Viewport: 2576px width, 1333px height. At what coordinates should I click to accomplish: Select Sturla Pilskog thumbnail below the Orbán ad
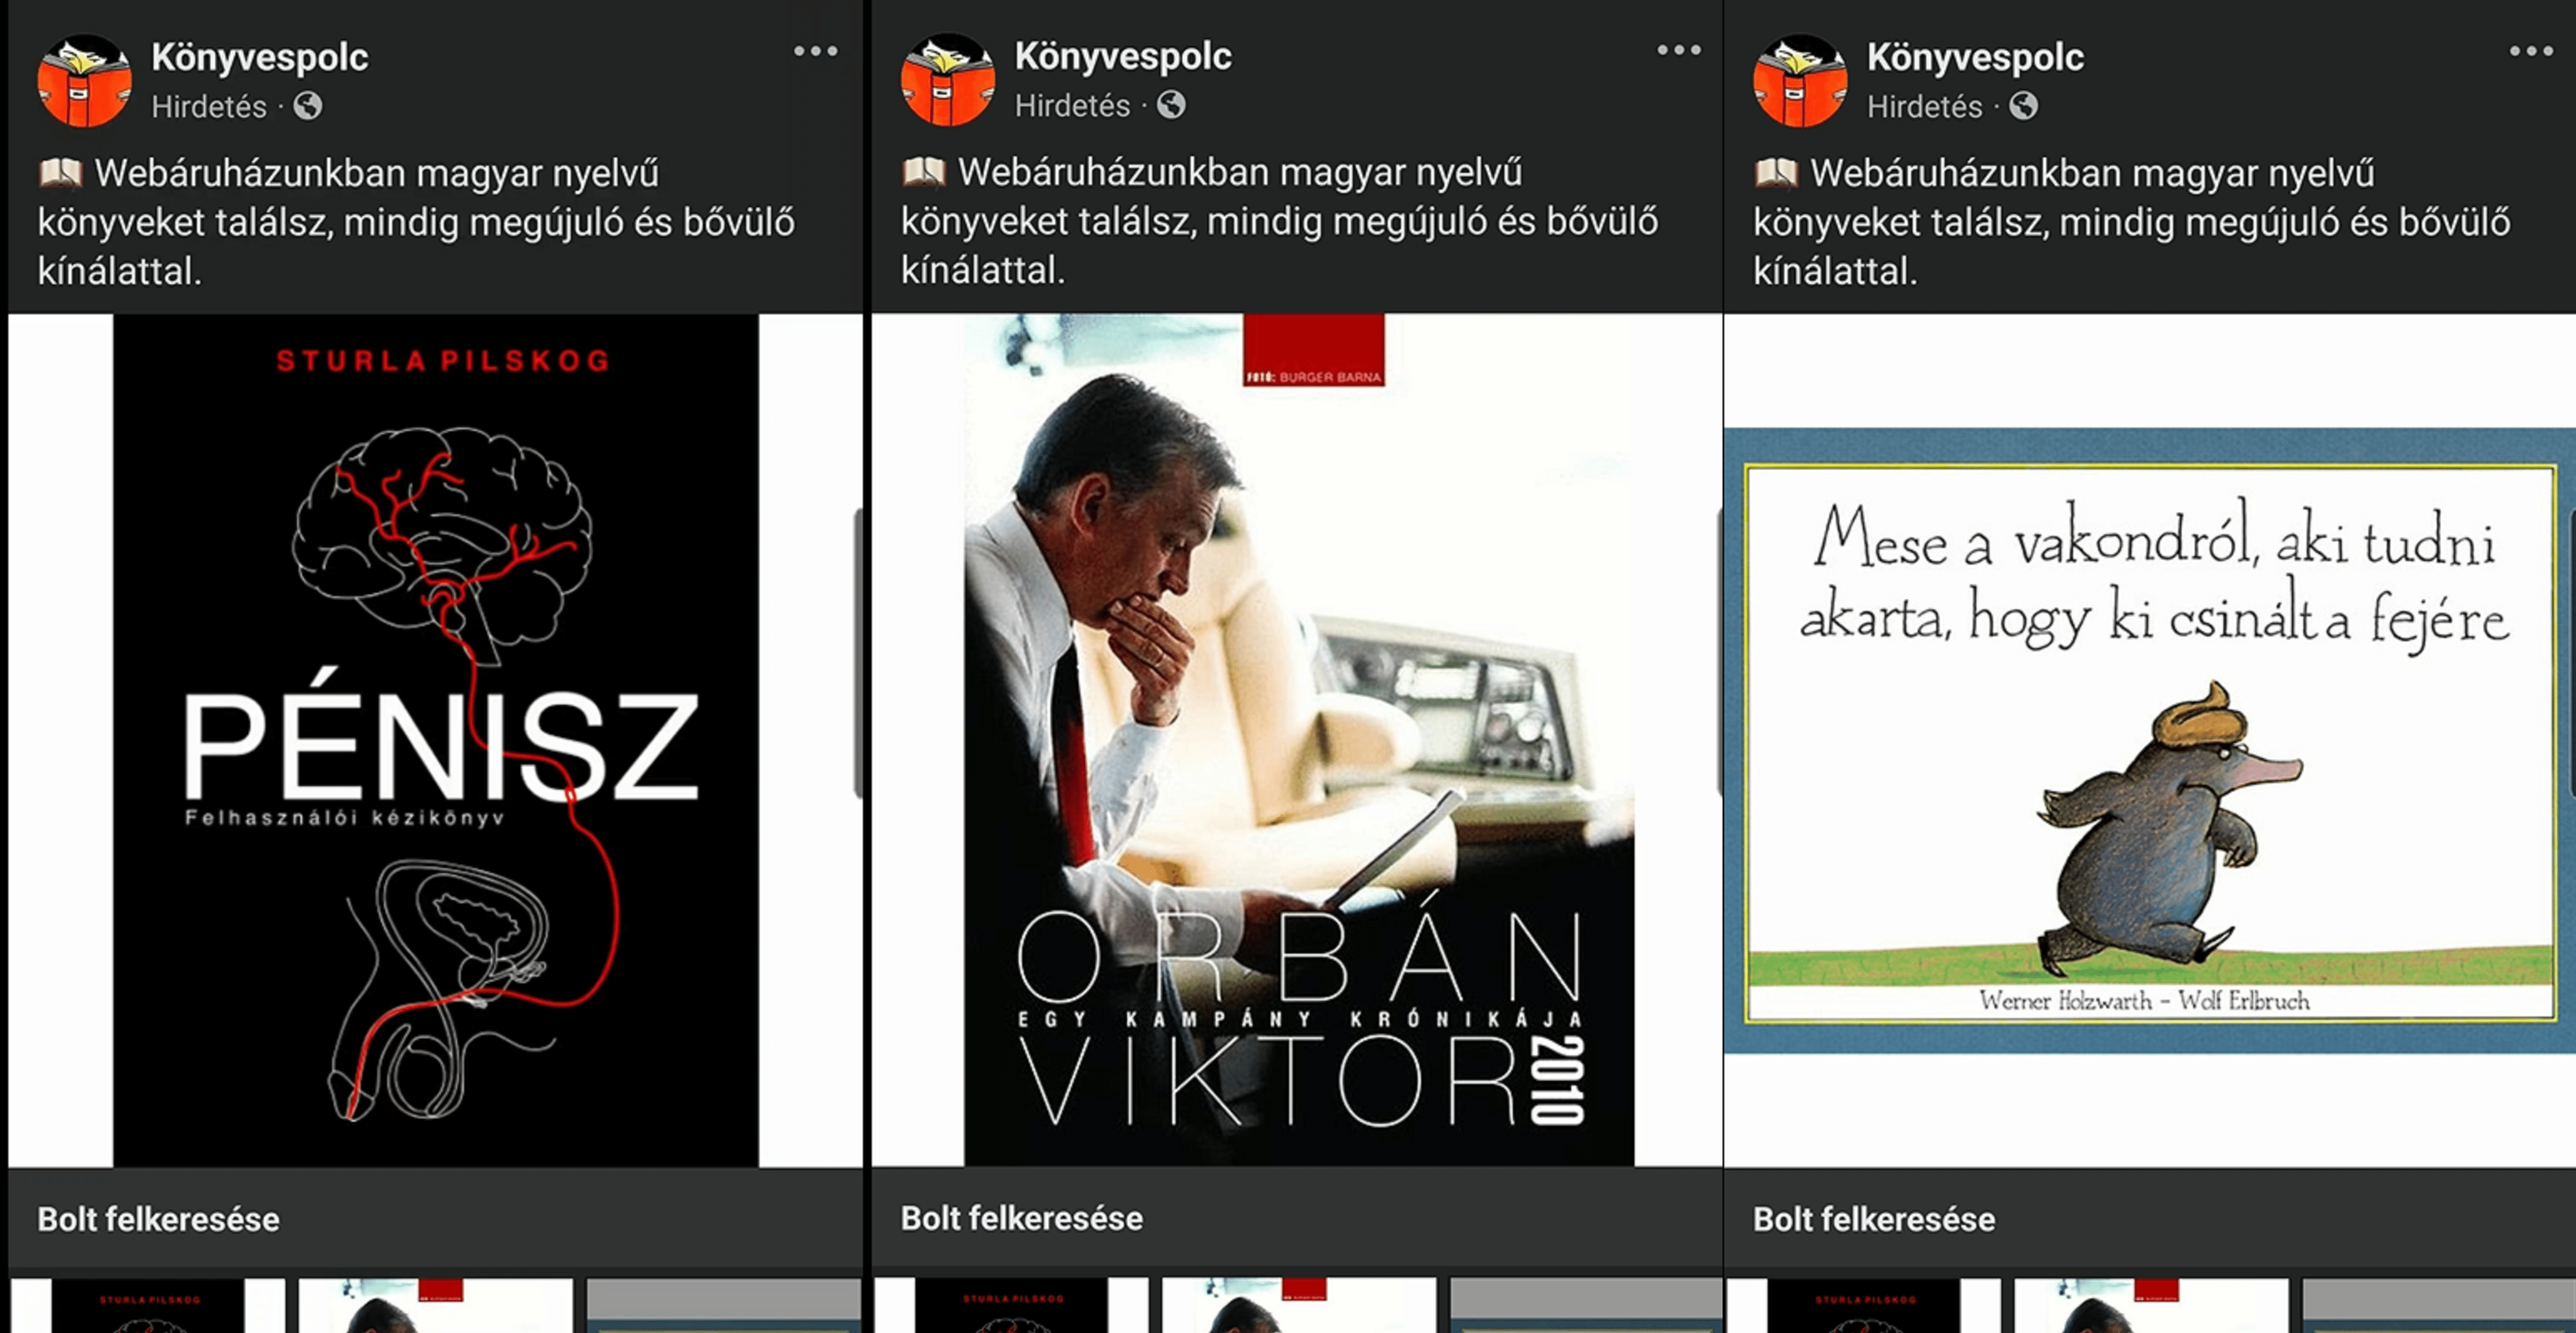1011,1306
